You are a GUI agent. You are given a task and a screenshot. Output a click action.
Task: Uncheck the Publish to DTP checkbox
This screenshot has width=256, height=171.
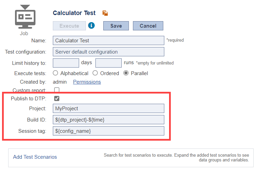pos(57,98)
